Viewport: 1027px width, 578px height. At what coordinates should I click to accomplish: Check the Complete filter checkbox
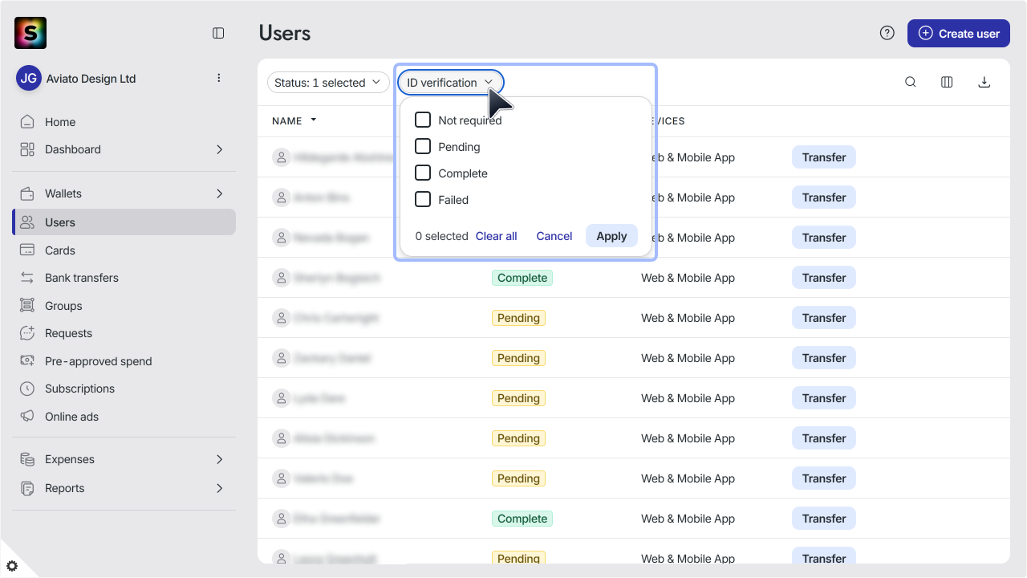[423, 173]
